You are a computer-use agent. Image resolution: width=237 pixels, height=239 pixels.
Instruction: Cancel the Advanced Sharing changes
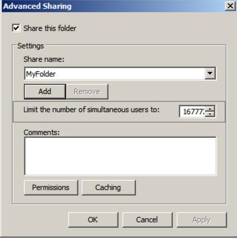point(147,220)
